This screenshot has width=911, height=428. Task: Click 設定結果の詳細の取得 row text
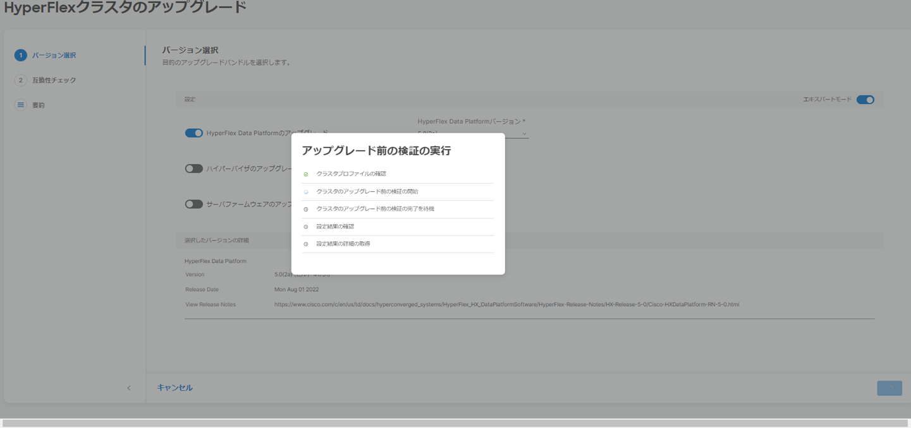click(x=343, y=244)
